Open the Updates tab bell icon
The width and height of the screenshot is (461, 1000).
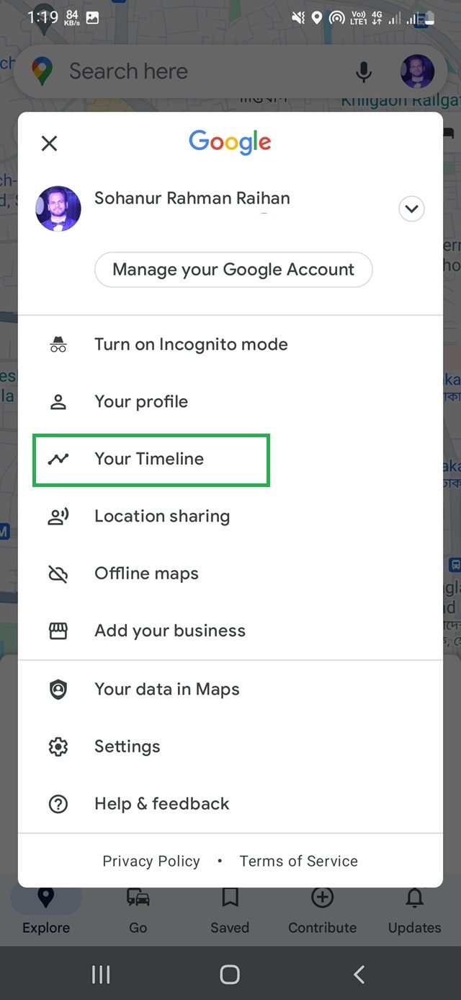point(414,899)
